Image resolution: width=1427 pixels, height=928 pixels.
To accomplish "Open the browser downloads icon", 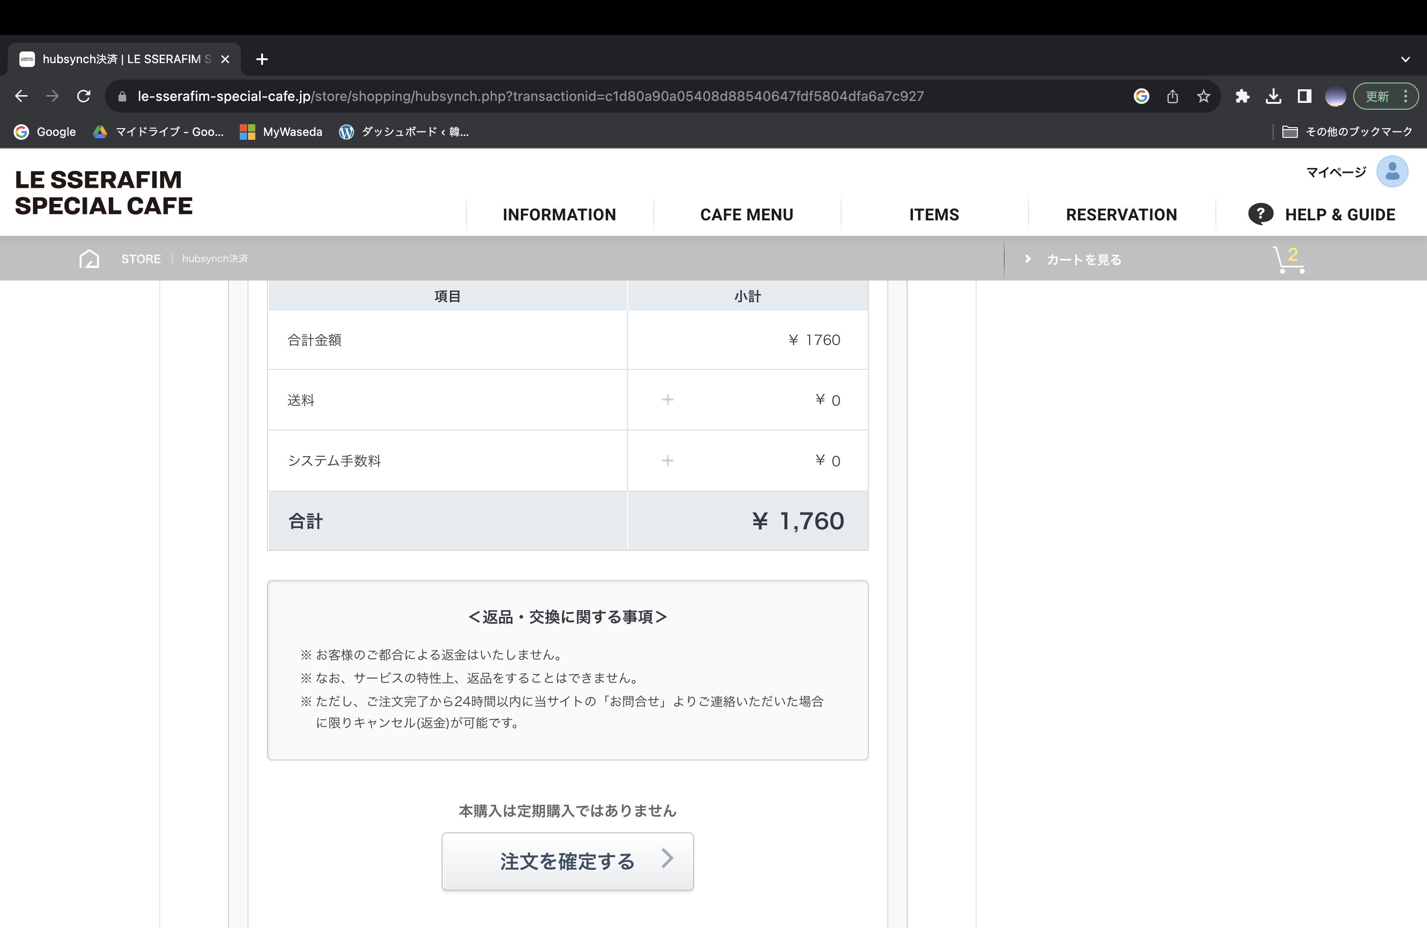I will click(1274, 97).
